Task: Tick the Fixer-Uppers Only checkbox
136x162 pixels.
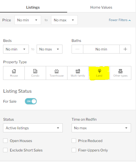Action: [x=74, y=150]
